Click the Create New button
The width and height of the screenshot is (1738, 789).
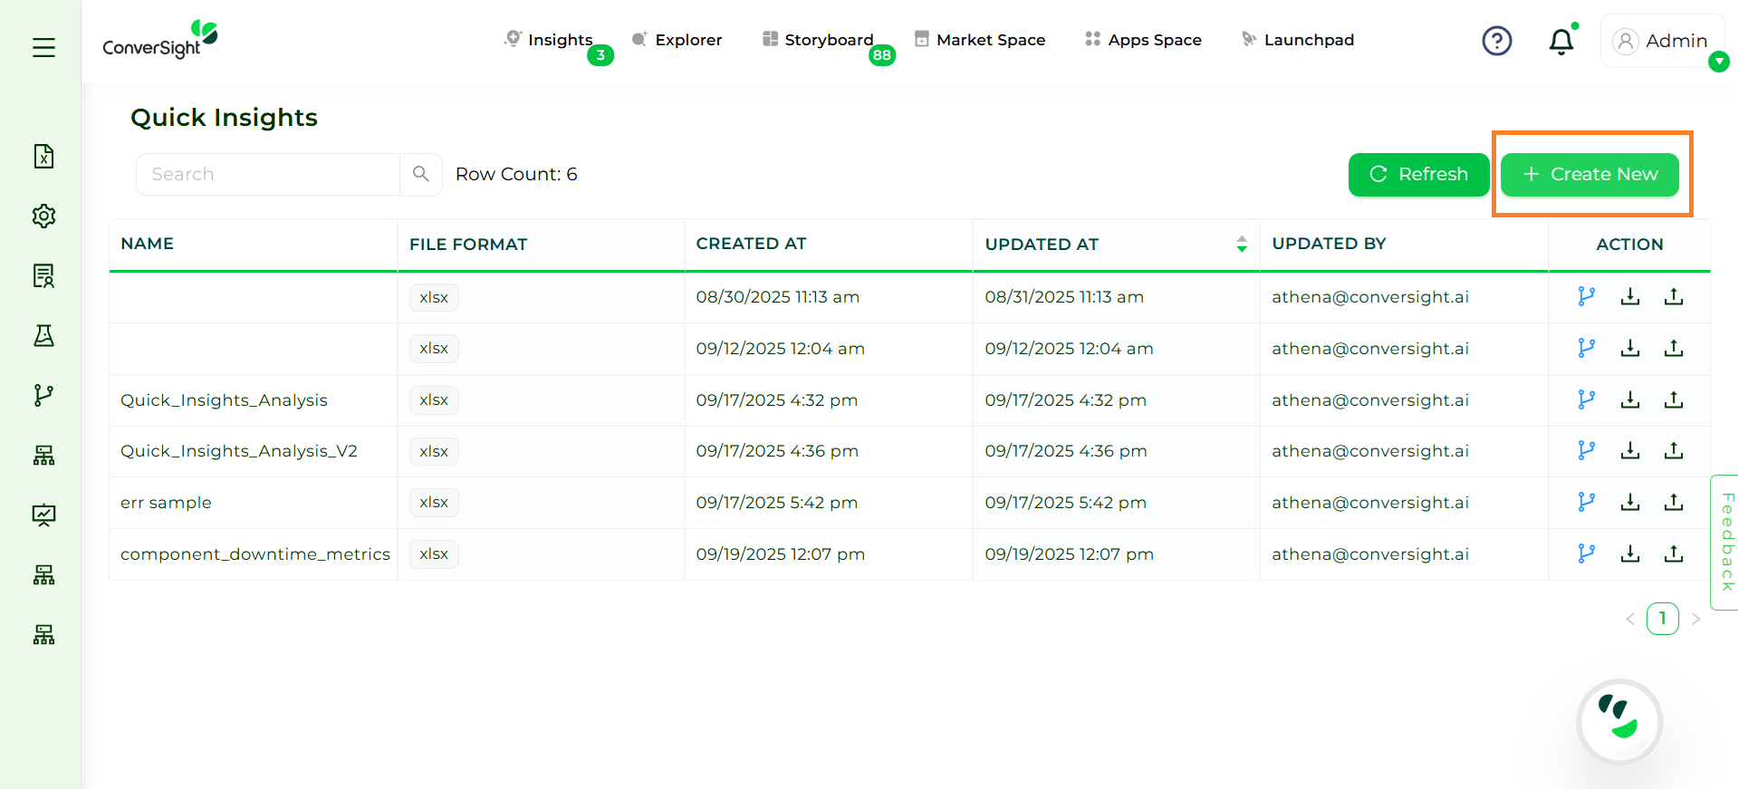click(1589, 174)
